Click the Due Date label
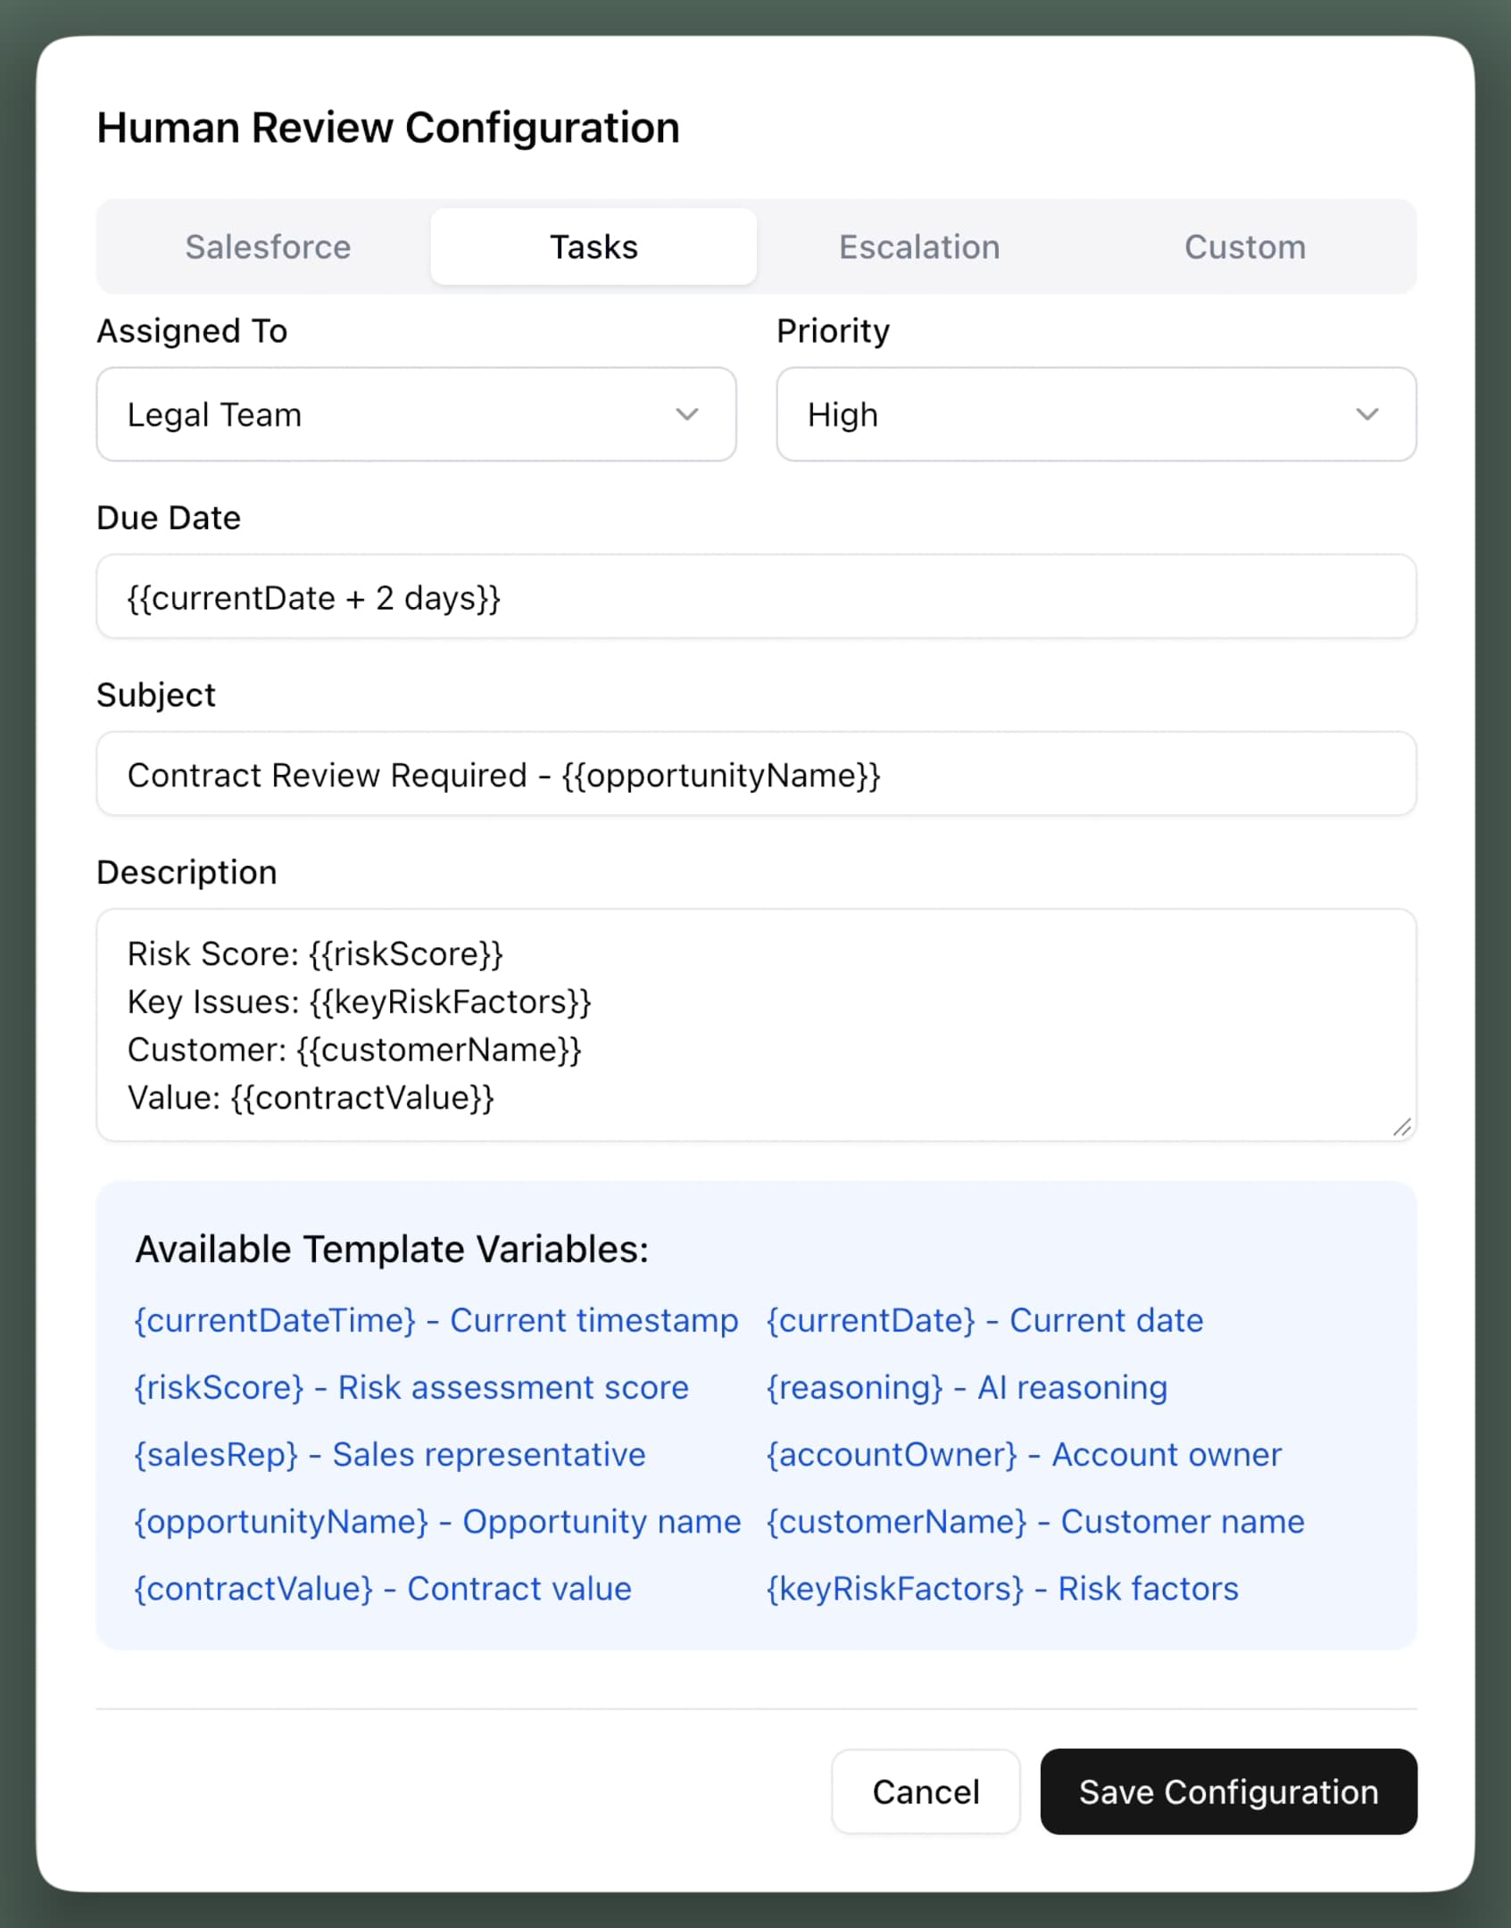 point(169,518)
